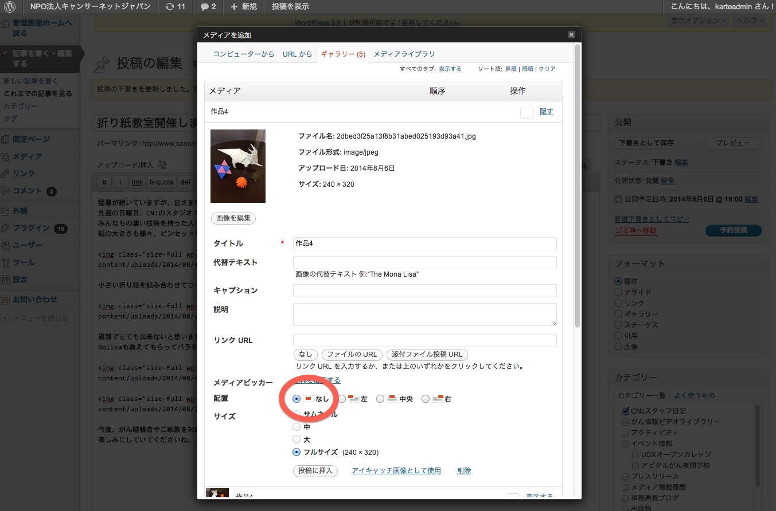Image resolution: width=776 pixels, height=511 pixels.
Task: Click the ファイルの URL button
Action: point(352,355)
